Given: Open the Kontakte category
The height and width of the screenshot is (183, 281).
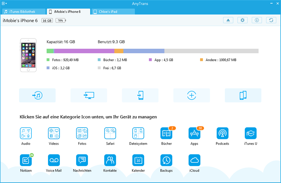Looking at the screenshot, I should click(x=110, y=160).
